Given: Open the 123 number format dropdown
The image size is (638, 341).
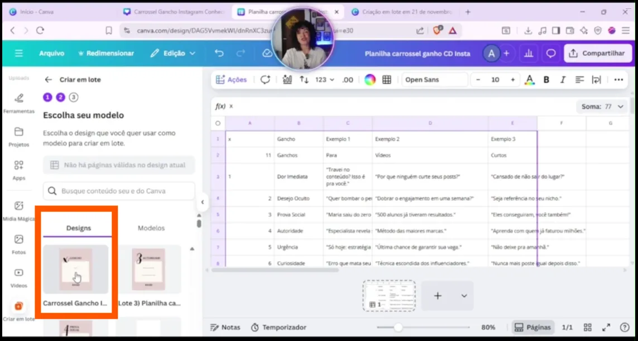Looking at the screenshot, I should tap(324, 80).
